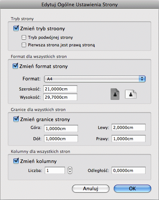159x200 pixels.
Task: Toggle Zmień format strony checkbox
Action: click(15, 66)
